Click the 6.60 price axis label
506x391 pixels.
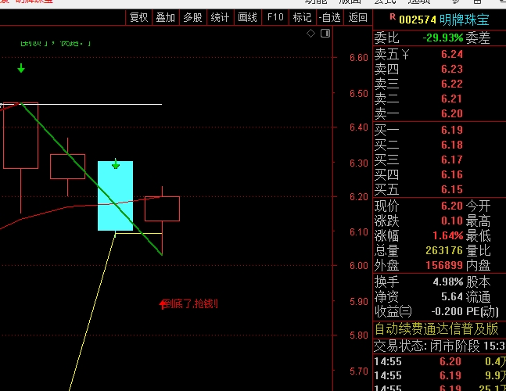358,57
